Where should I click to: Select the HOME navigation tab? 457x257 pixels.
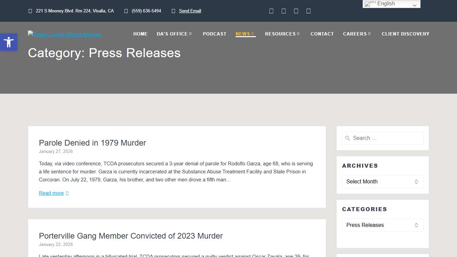click(x=140, y=34)
